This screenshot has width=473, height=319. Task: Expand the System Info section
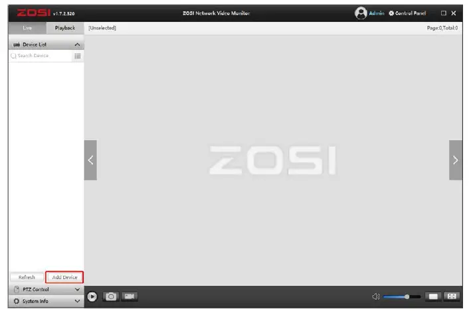click(x=77, y=301)
